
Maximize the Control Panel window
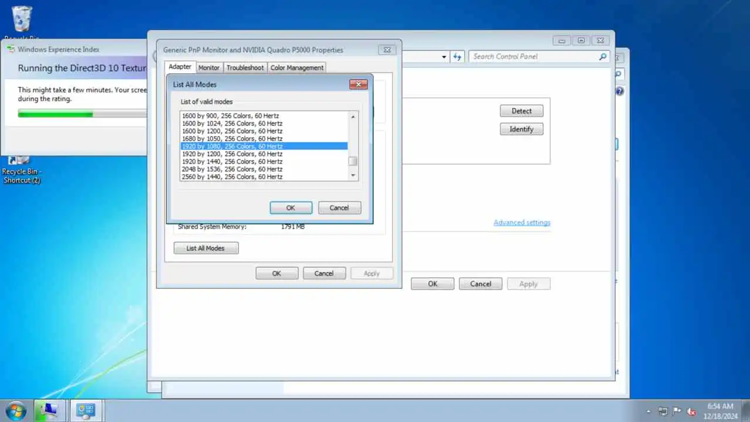click(x=581, y=40)
